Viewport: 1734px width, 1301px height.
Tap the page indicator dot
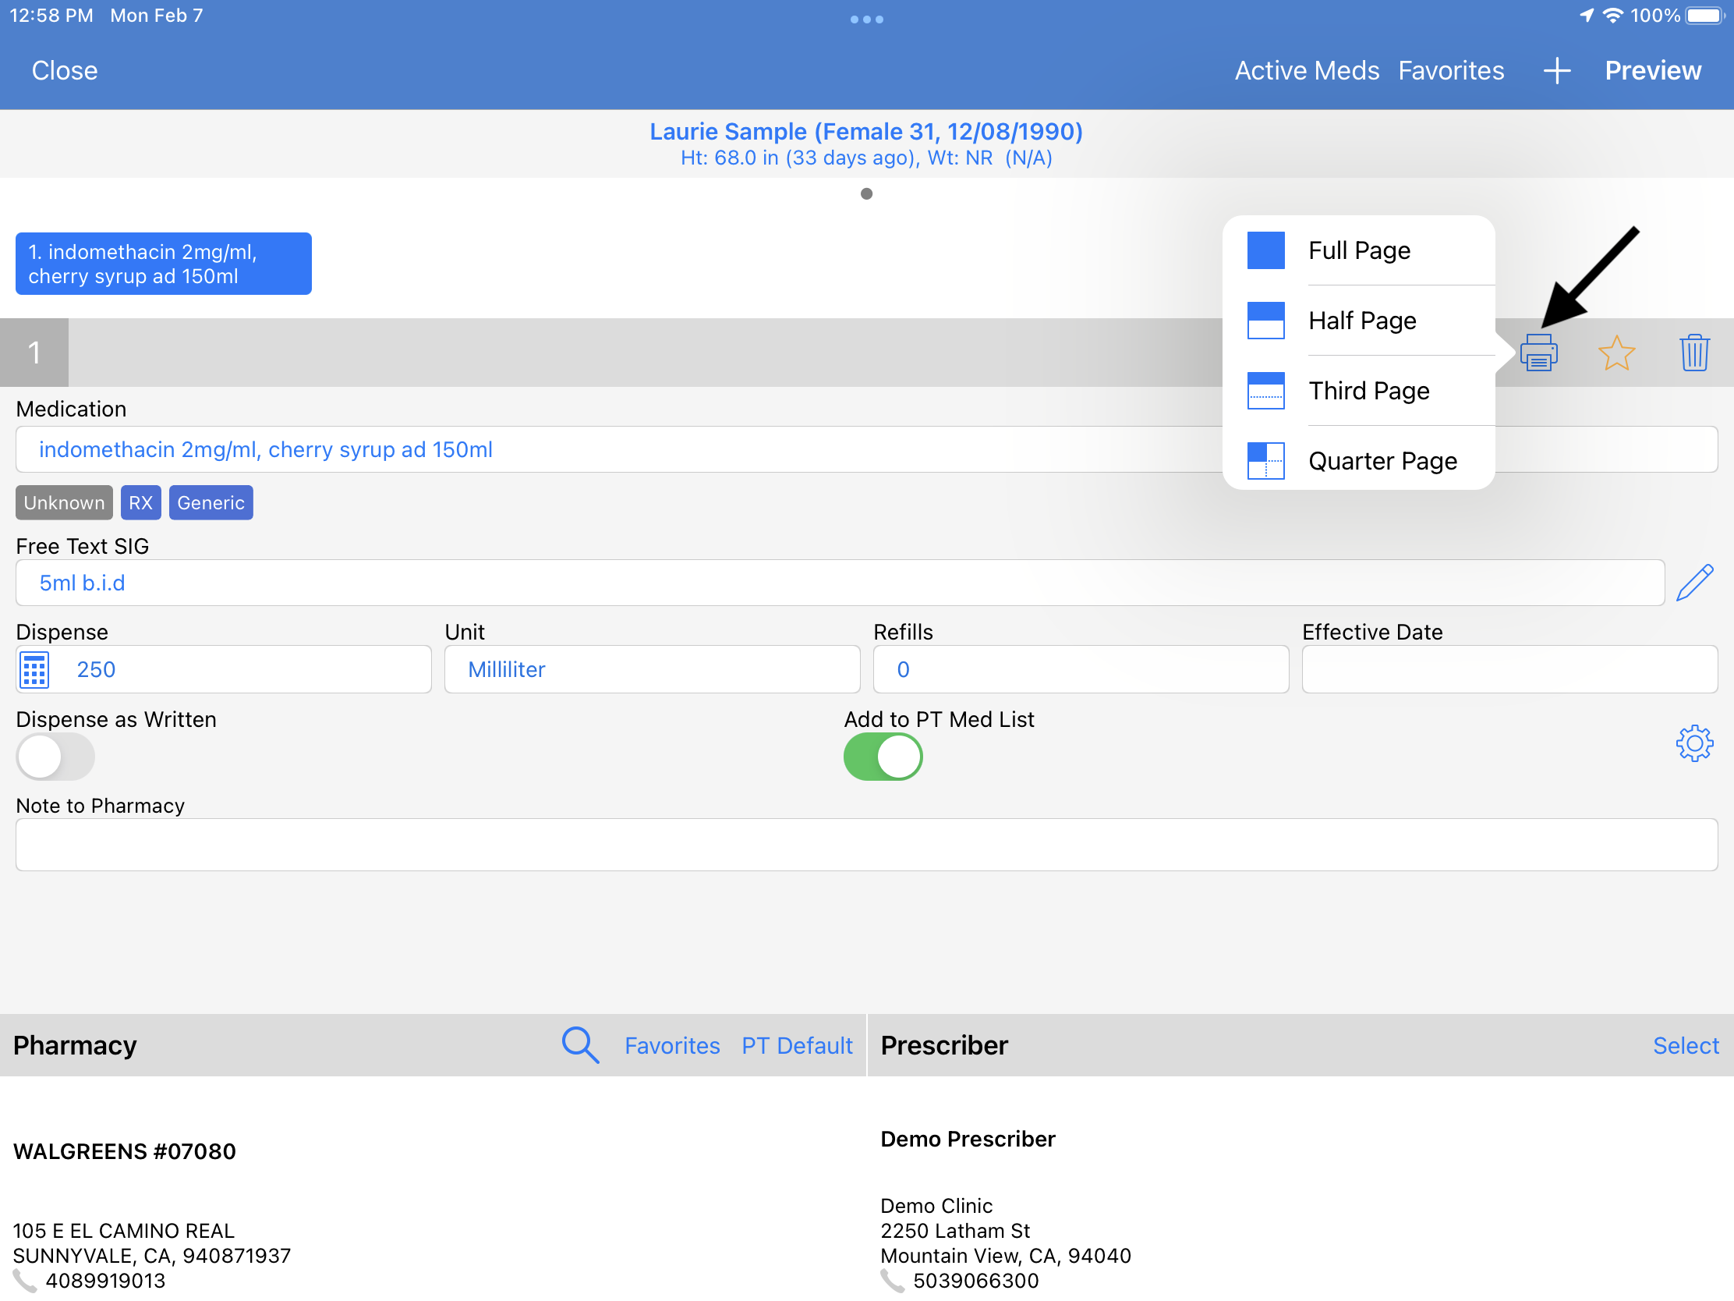866,193
